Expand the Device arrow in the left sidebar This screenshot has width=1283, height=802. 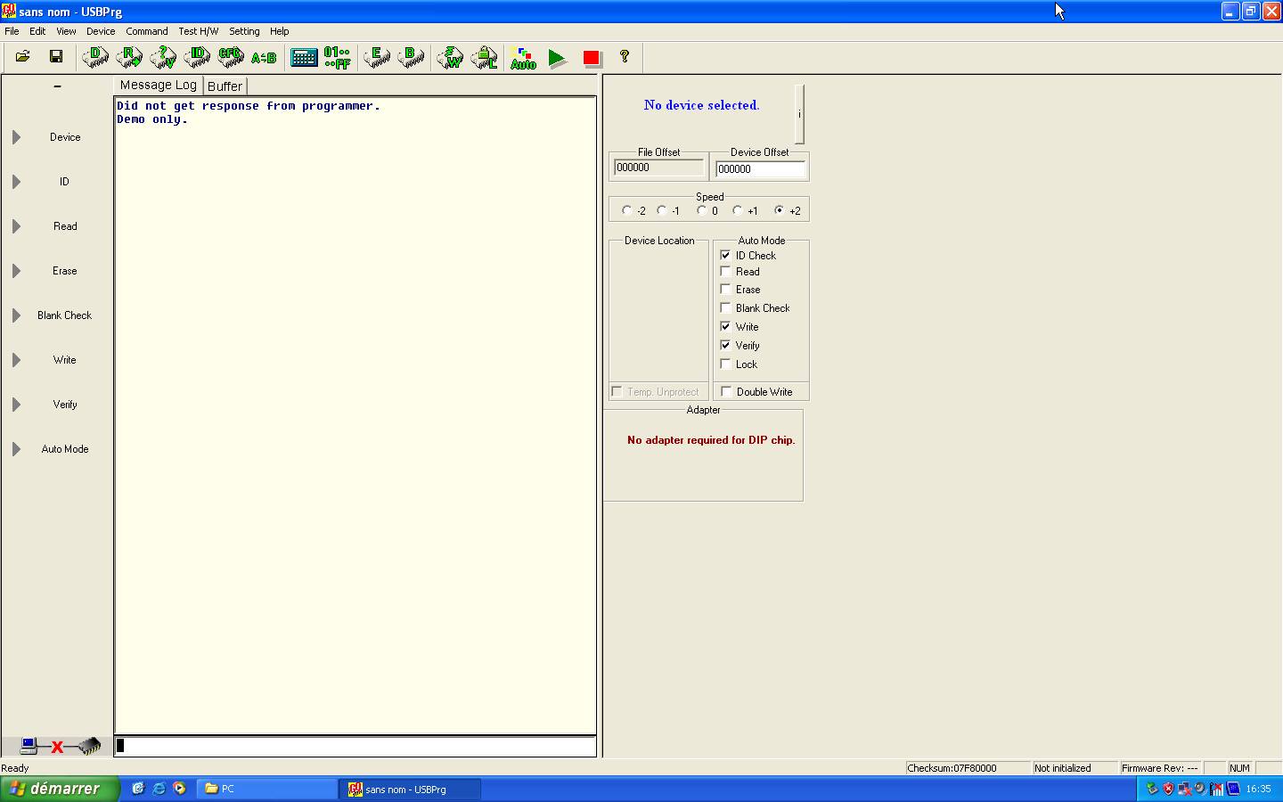click(x=16, y=137)
